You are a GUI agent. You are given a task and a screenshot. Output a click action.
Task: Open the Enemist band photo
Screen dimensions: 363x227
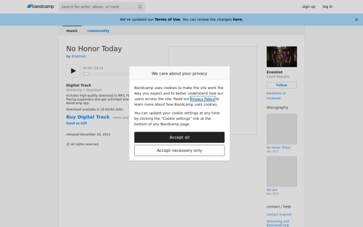coord(282,57)
